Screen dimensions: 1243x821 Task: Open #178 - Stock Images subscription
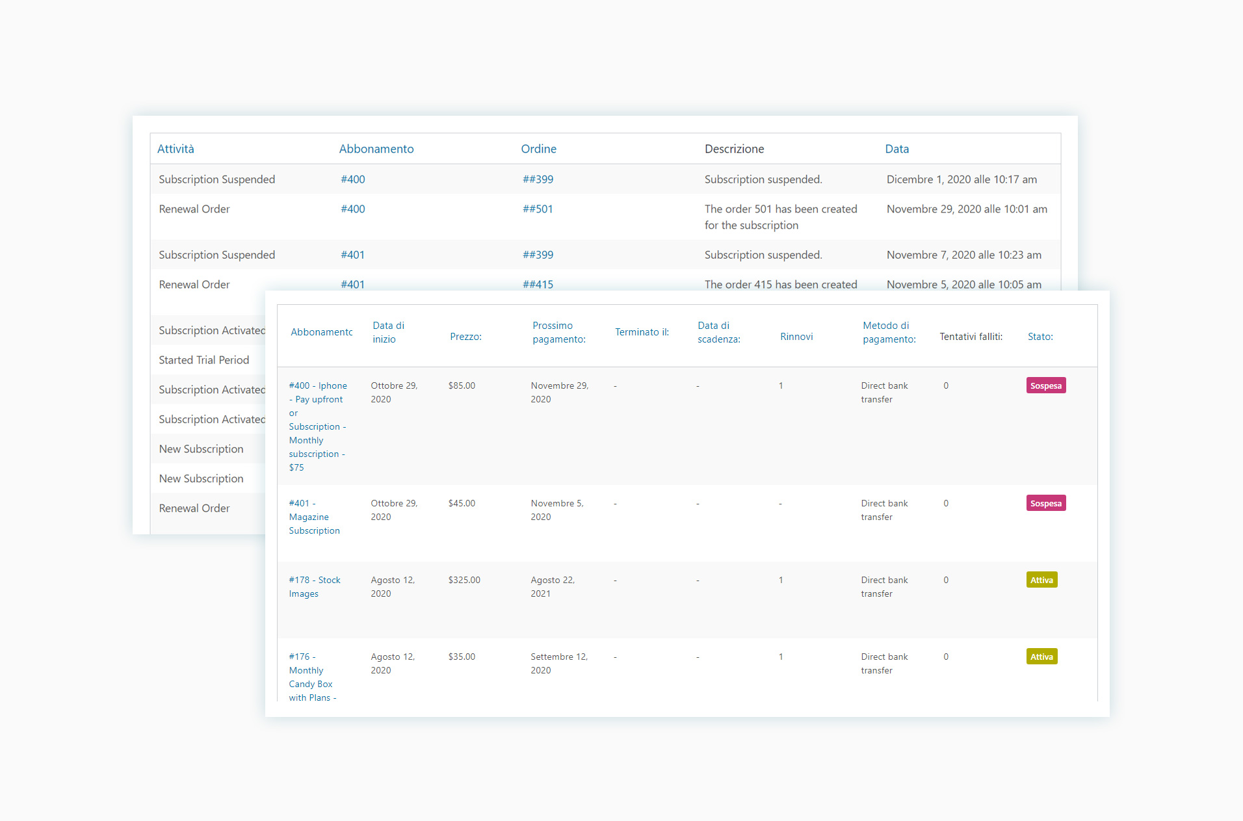(315, 587)
